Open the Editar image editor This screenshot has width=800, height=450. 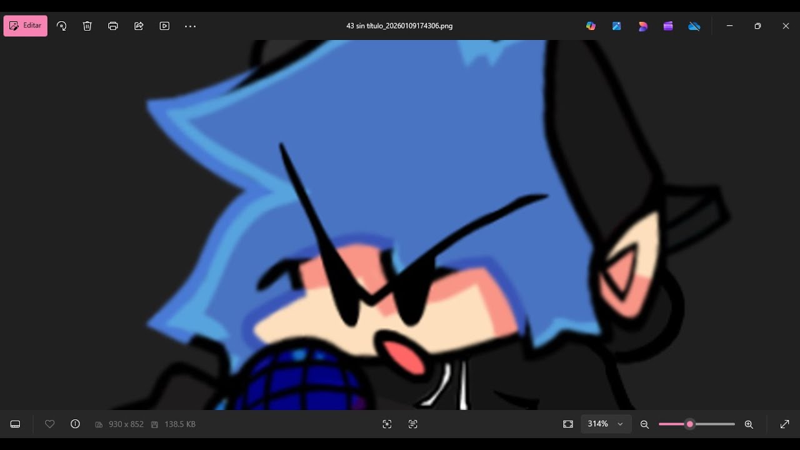[x=26, y=26]
